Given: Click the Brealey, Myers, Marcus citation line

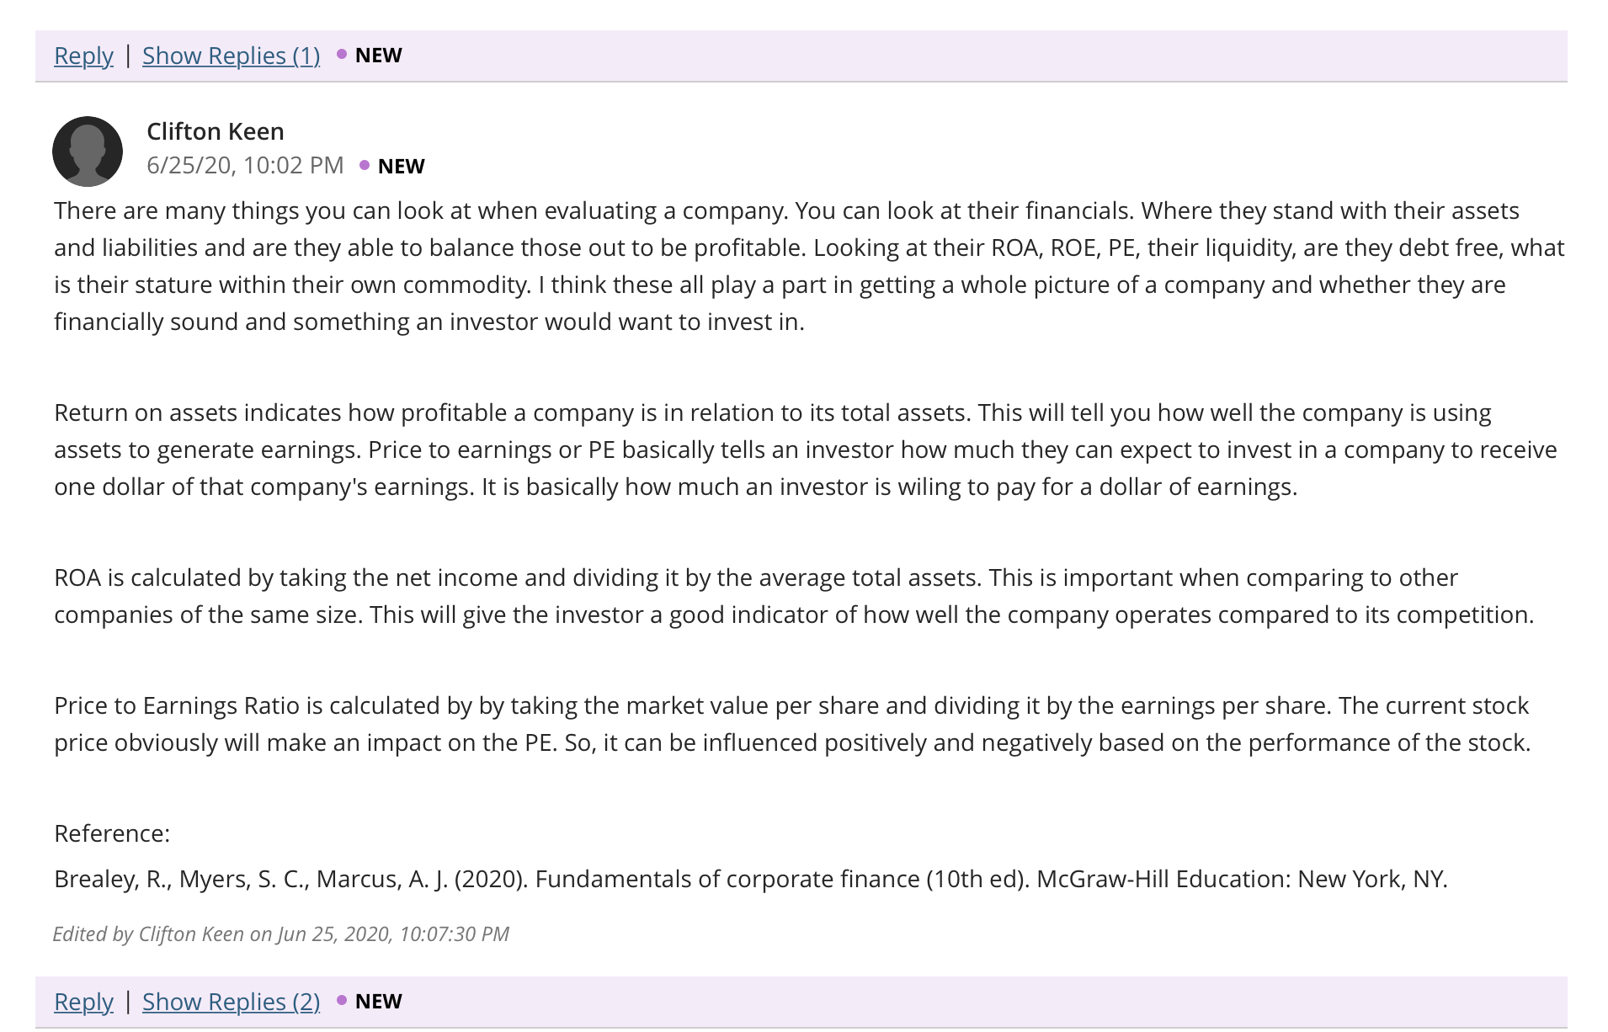Looking at the screenshot, I should (x=751, y=879).
